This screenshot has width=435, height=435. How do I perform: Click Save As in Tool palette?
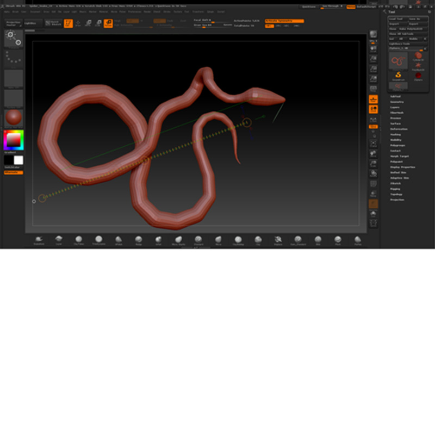pyautogui.click(x=418, y=19)
